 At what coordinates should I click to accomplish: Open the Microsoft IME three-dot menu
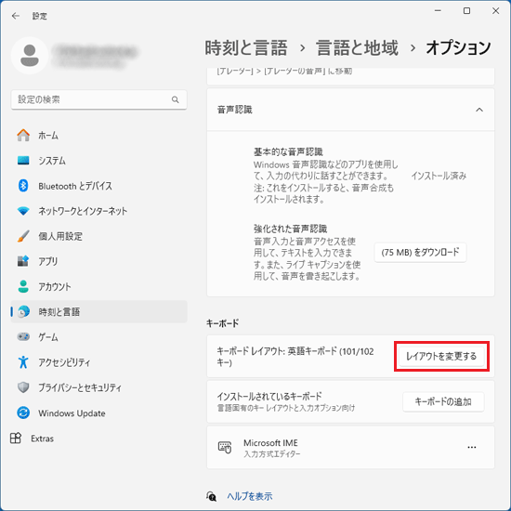[x=472, y=447]
